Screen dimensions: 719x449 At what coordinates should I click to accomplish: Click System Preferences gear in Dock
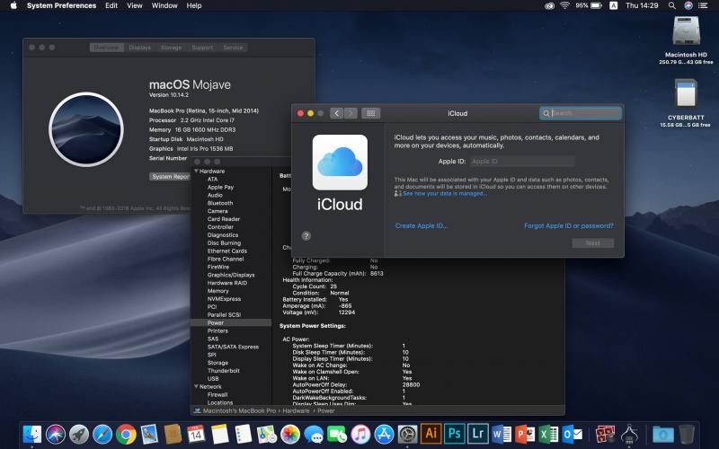click(x=407, y=435)
